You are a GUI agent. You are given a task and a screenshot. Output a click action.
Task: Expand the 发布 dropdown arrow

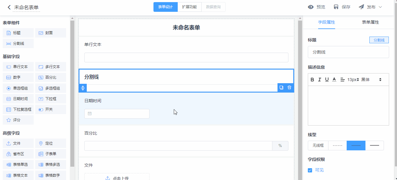tap(380, 7)
